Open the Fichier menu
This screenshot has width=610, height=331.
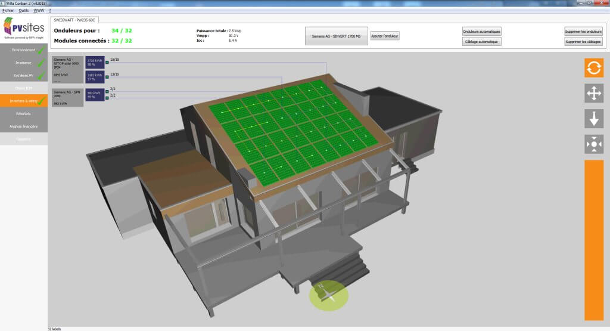(8, 10)
